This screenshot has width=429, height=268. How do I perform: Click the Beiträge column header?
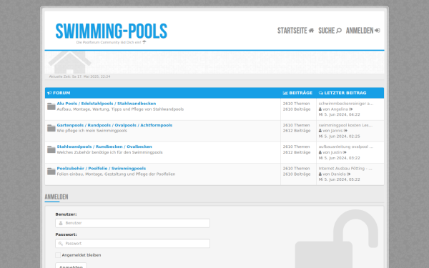click(297, 93)
